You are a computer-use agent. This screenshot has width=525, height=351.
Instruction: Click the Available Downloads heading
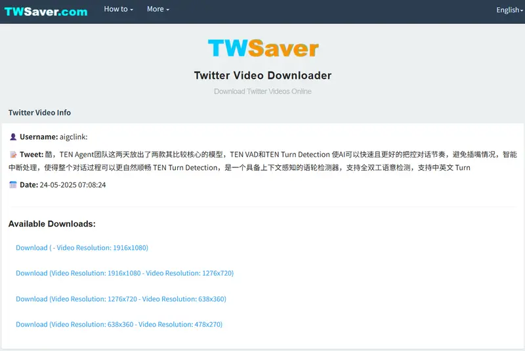coord(52,224)
